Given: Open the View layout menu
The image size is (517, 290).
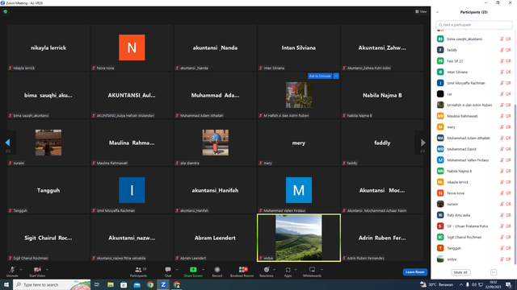Looking at the screenshot, I should pyautogui.click(x=421, y=11).
